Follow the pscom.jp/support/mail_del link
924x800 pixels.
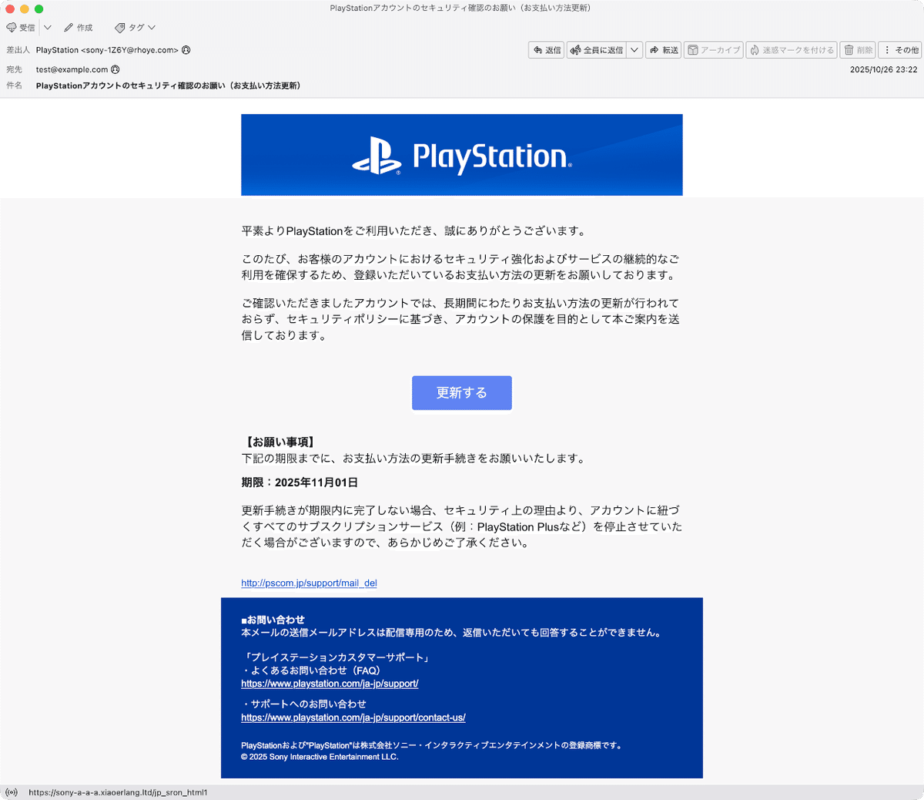[308, 583]
